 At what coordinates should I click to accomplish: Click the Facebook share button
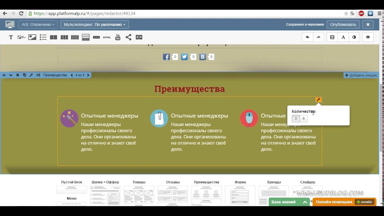tap(166, 57)
